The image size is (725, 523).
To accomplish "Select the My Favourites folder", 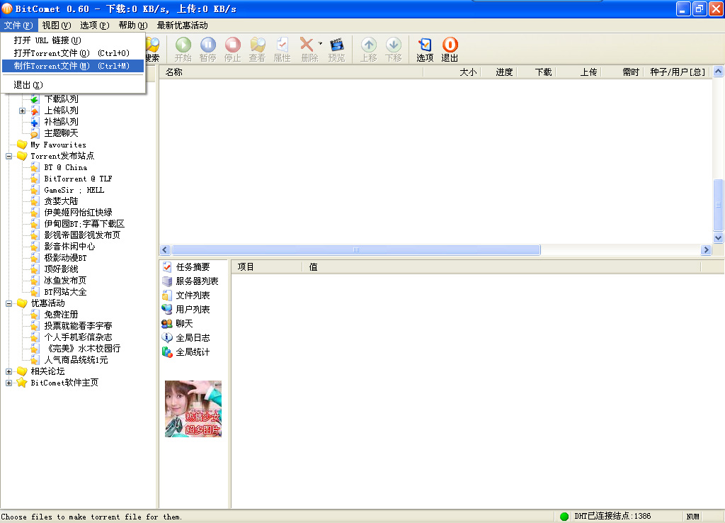I will (x=58, y=145).
